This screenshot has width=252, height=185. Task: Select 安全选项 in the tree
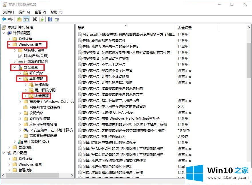coord(42,96)
